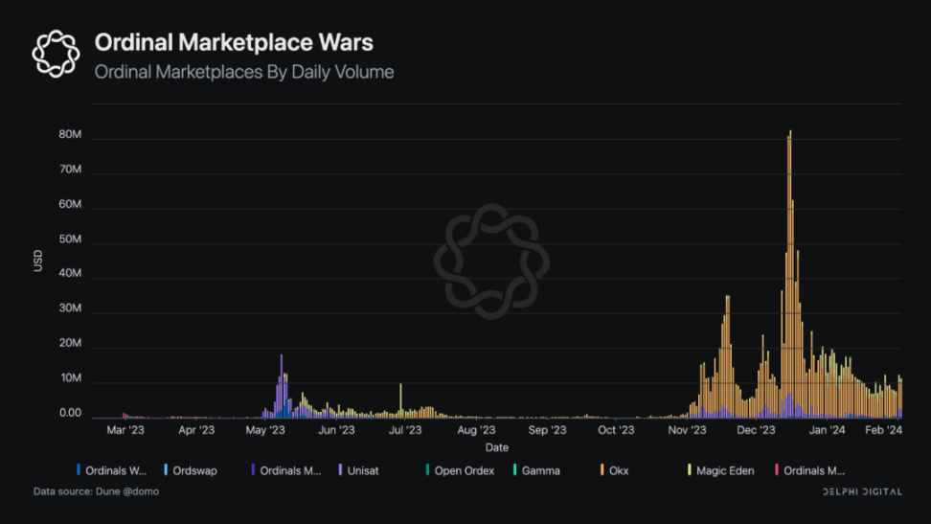The width and height of the screenshot is (931, 524).
Task: Select the May '23 label on the date axis
Action: point(265,431)
